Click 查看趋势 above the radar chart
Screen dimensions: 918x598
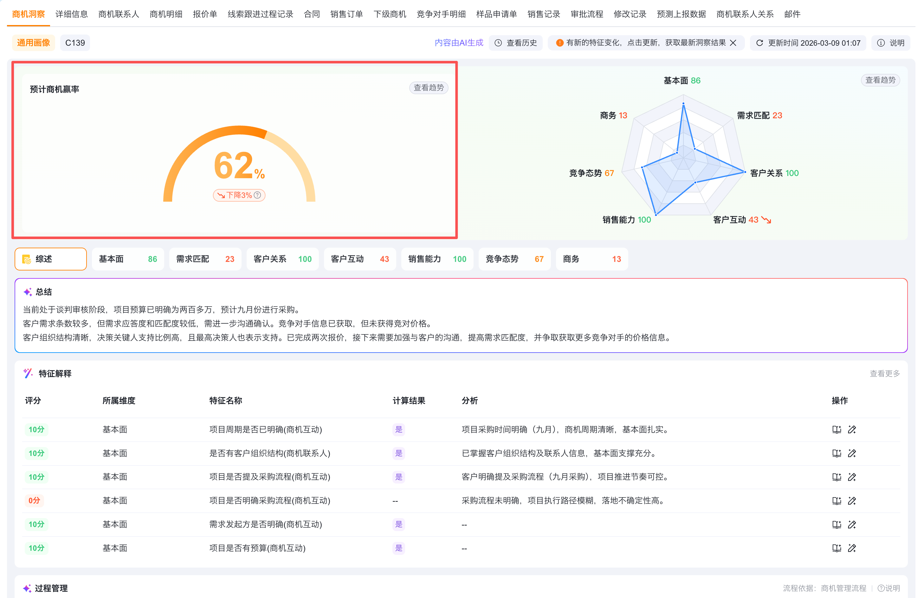pos(880,80)
